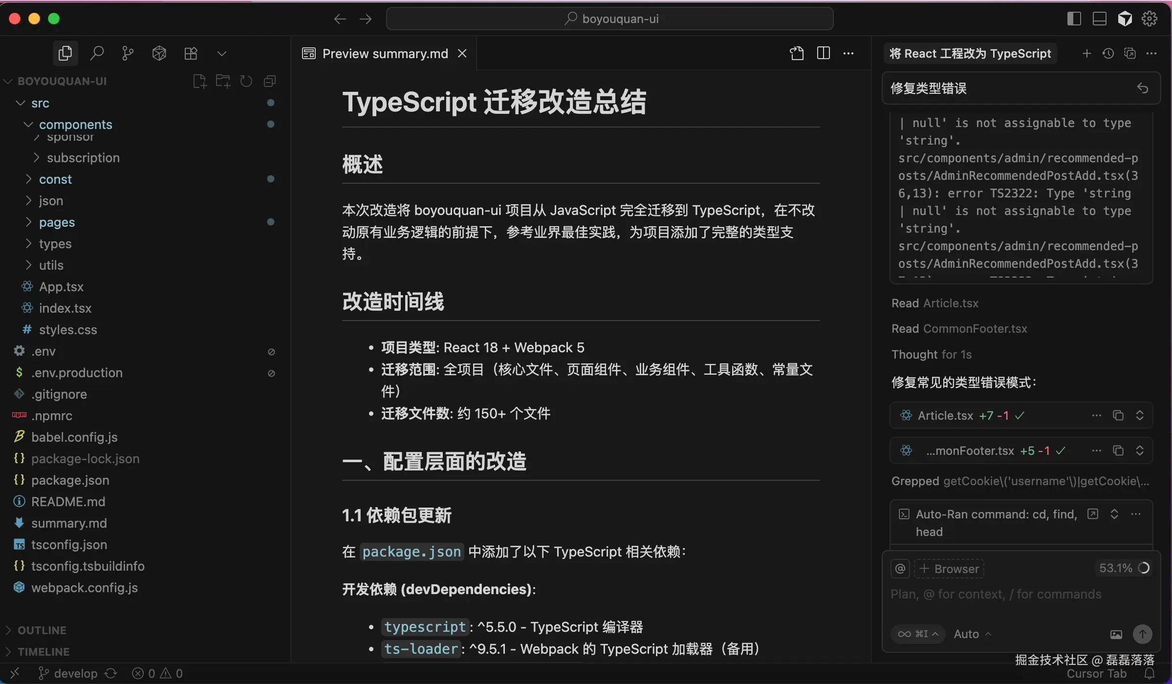Viewport: 1172px width, 684px height.
Task: Create a new file in the explorer
Action: [x=199, y=81]
